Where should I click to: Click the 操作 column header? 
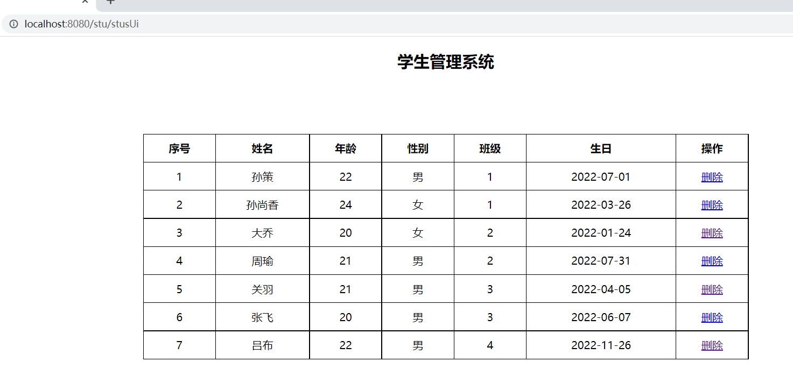point(712,148)
